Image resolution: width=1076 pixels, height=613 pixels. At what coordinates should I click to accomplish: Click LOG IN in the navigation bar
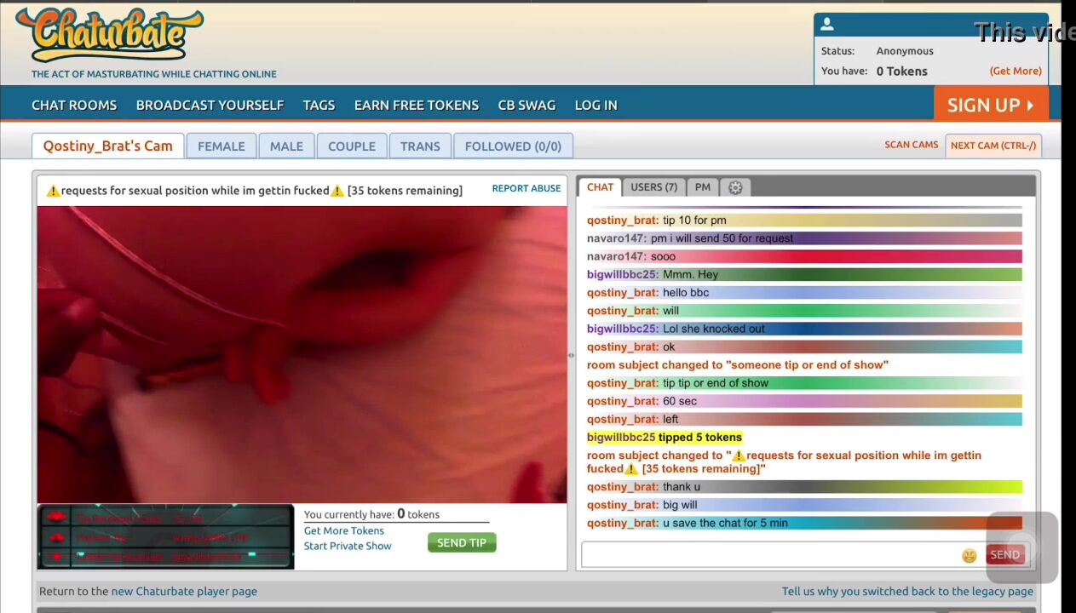click(596, 106)
